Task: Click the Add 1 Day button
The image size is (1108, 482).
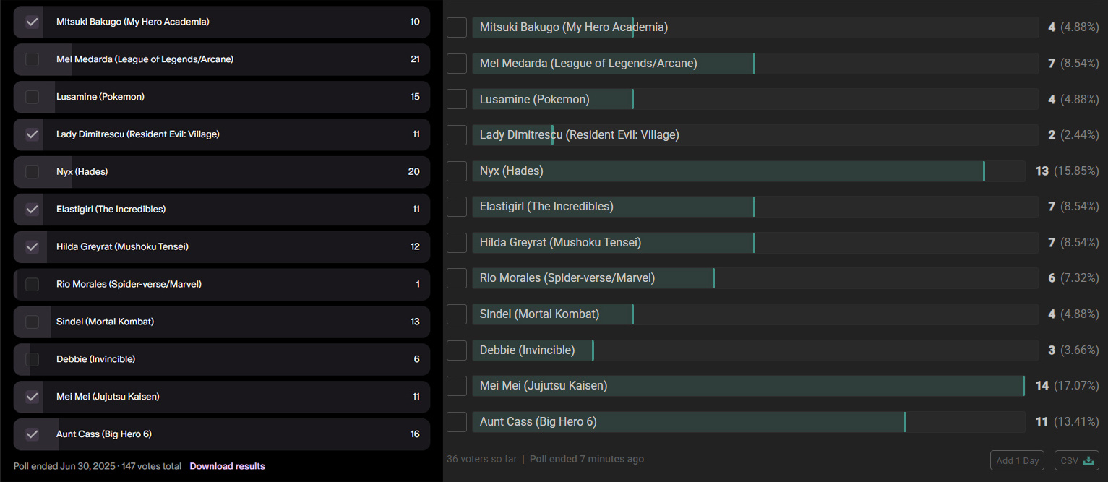Action: [x=1017, y=460]
